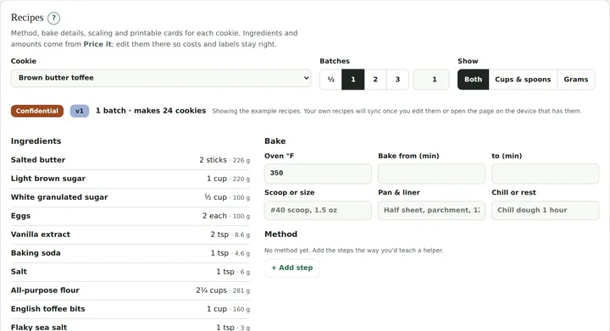
Task: Click the Confidential badge
Action: [37, 111]
